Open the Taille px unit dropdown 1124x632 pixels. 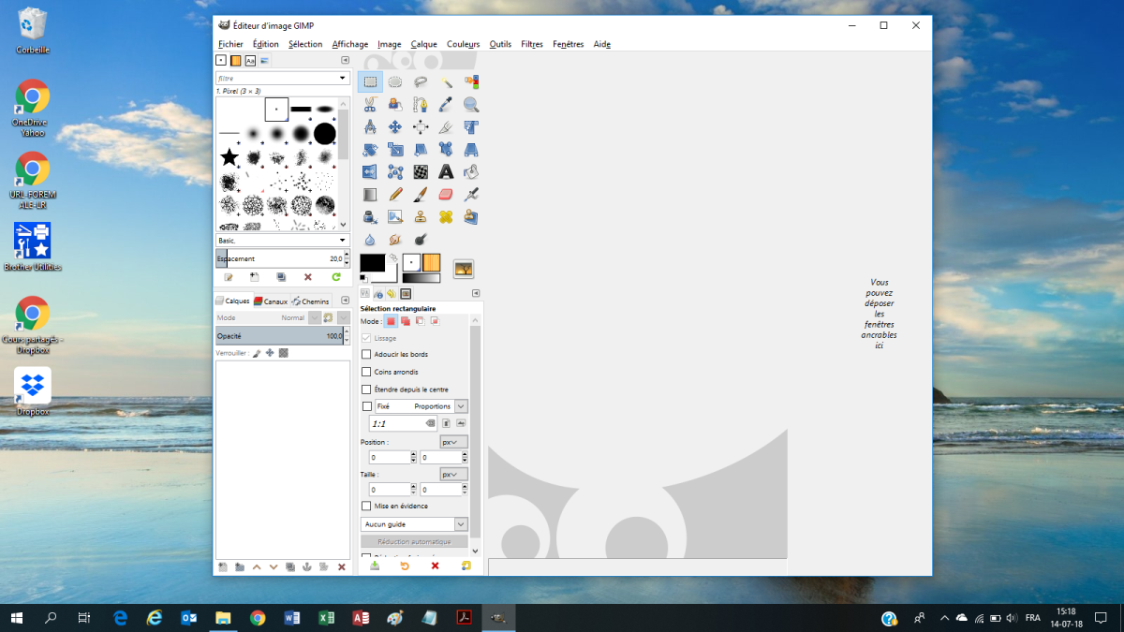454,475
